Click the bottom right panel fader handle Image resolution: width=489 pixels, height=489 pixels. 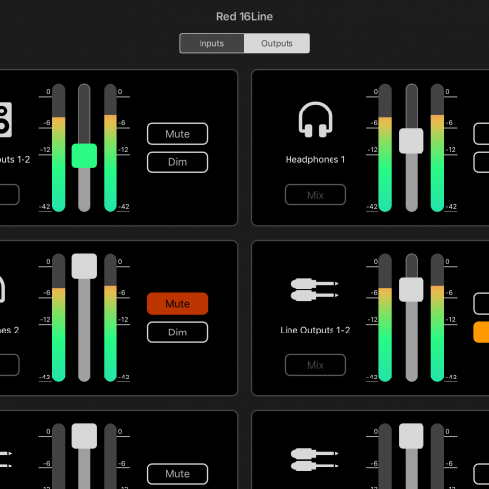[x=412, y=436]
